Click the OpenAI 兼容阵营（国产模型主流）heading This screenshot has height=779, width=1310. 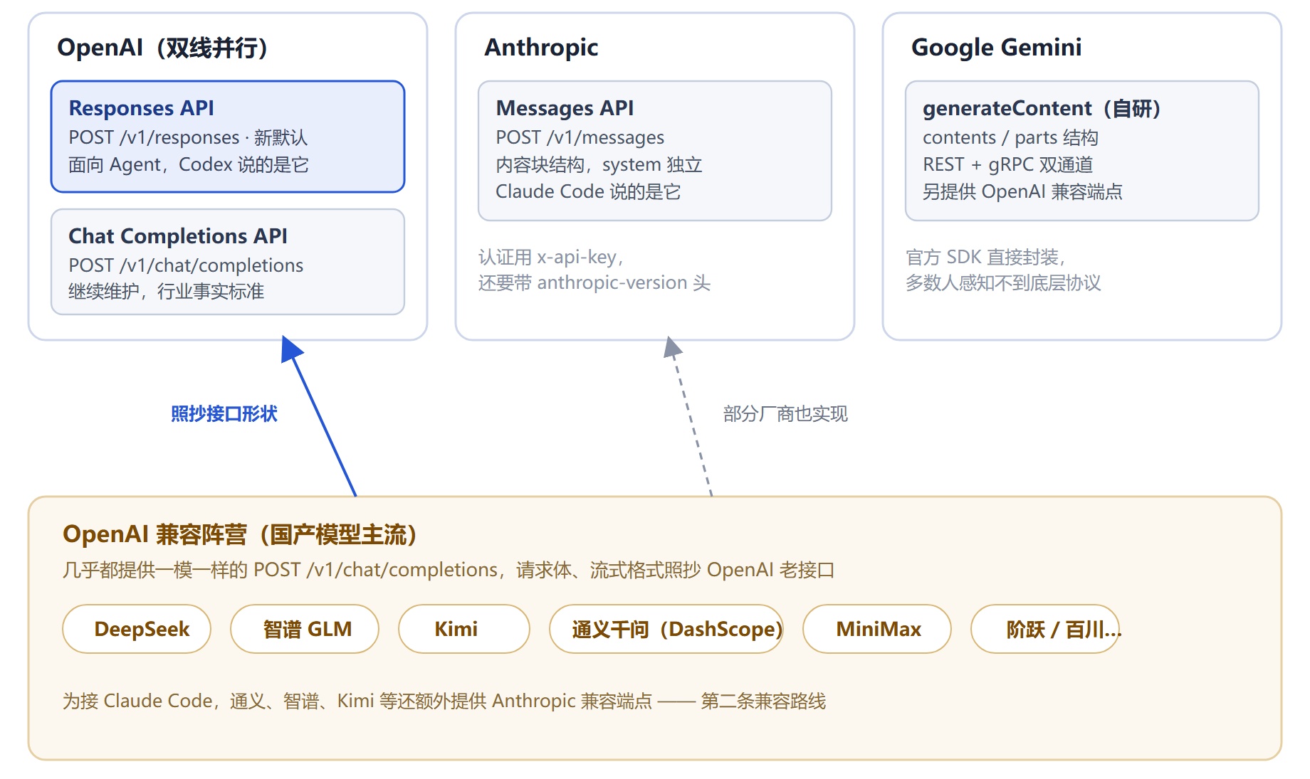pos(241,534)
